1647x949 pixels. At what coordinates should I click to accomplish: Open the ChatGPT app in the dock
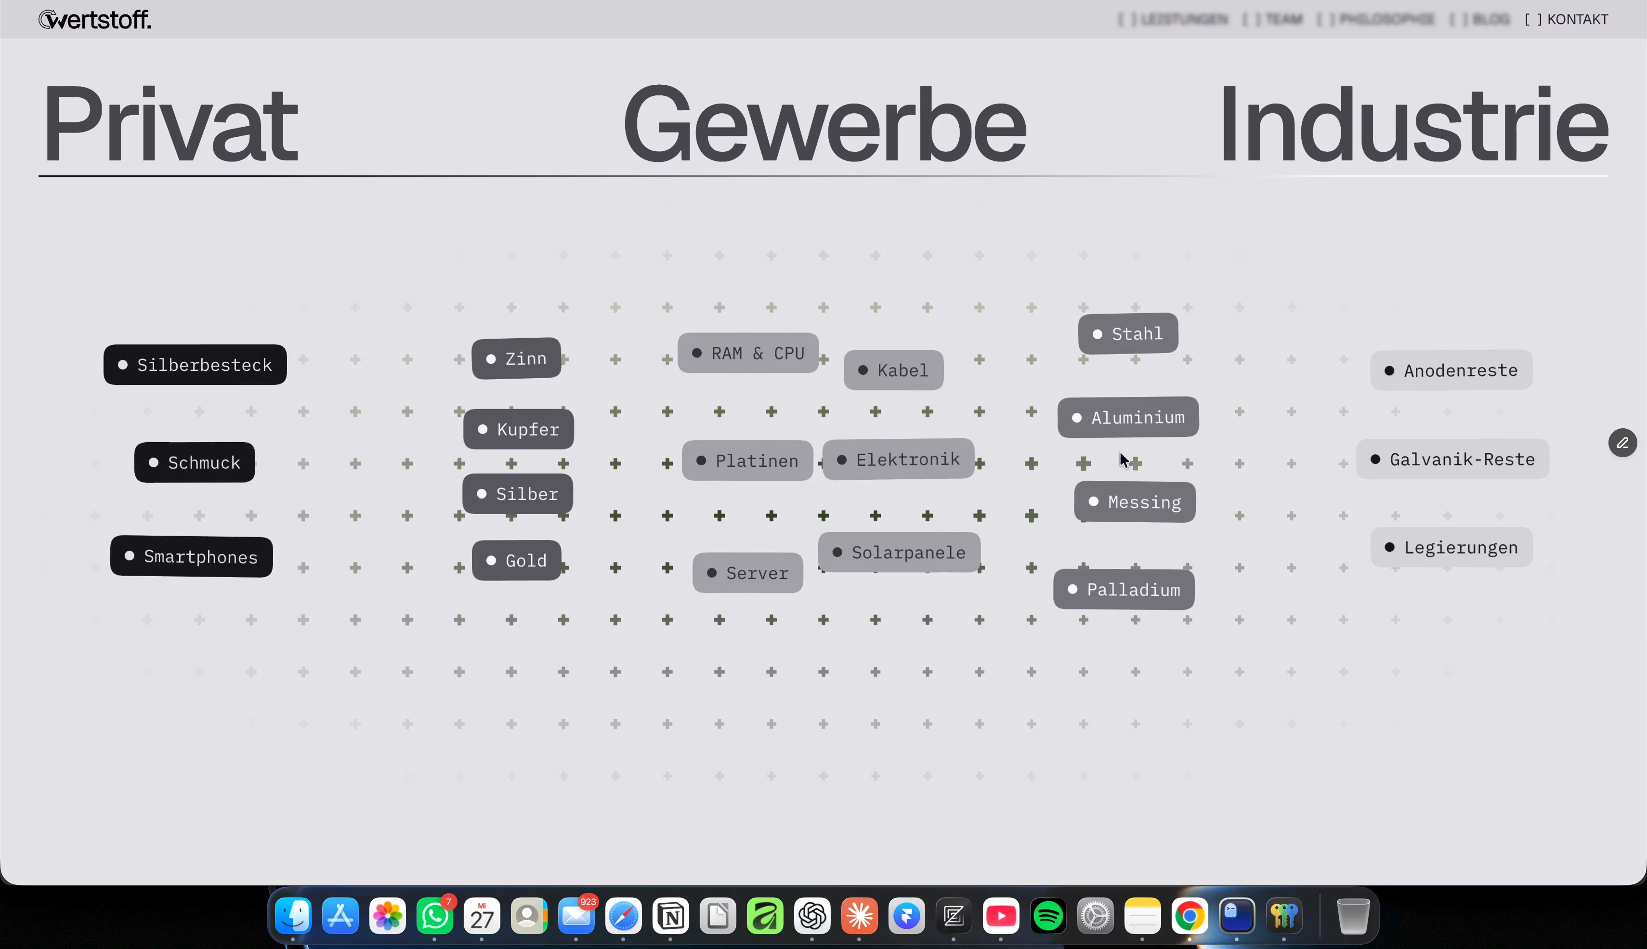click(812, 916)
